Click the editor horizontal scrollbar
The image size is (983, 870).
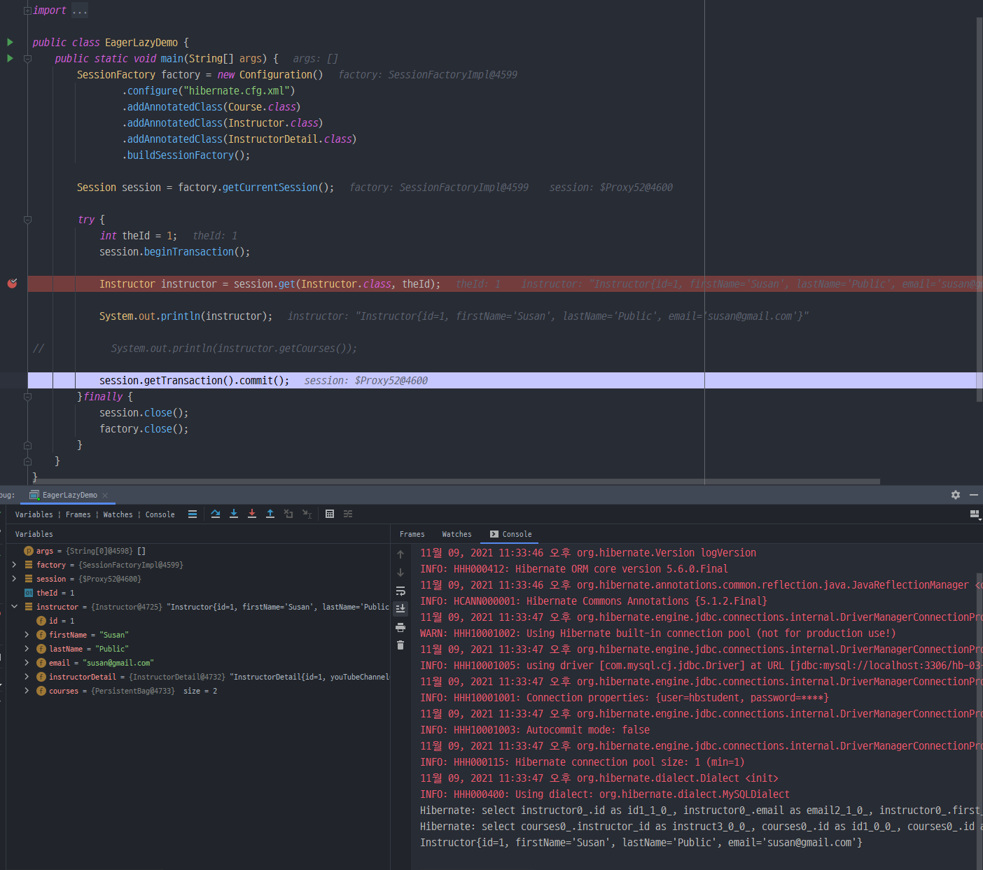coord(455,482)
